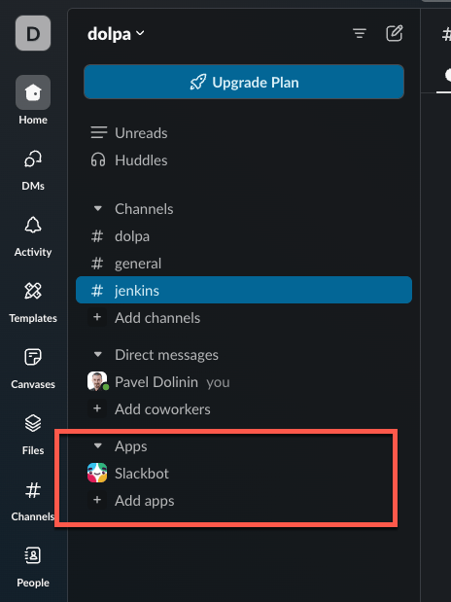Collapse the Direct messages section
Image resolution: width=451 pixels, height=602 pixels.
pos(98,354)
